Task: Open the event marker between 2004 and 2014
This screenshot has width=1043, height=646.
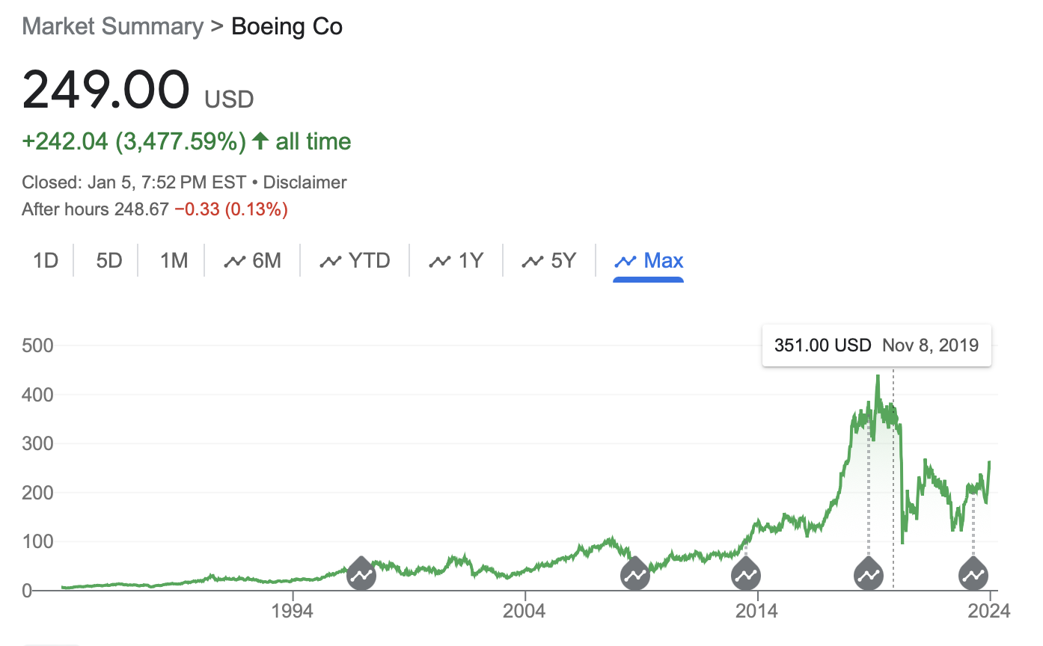Action: pos(635,575)
